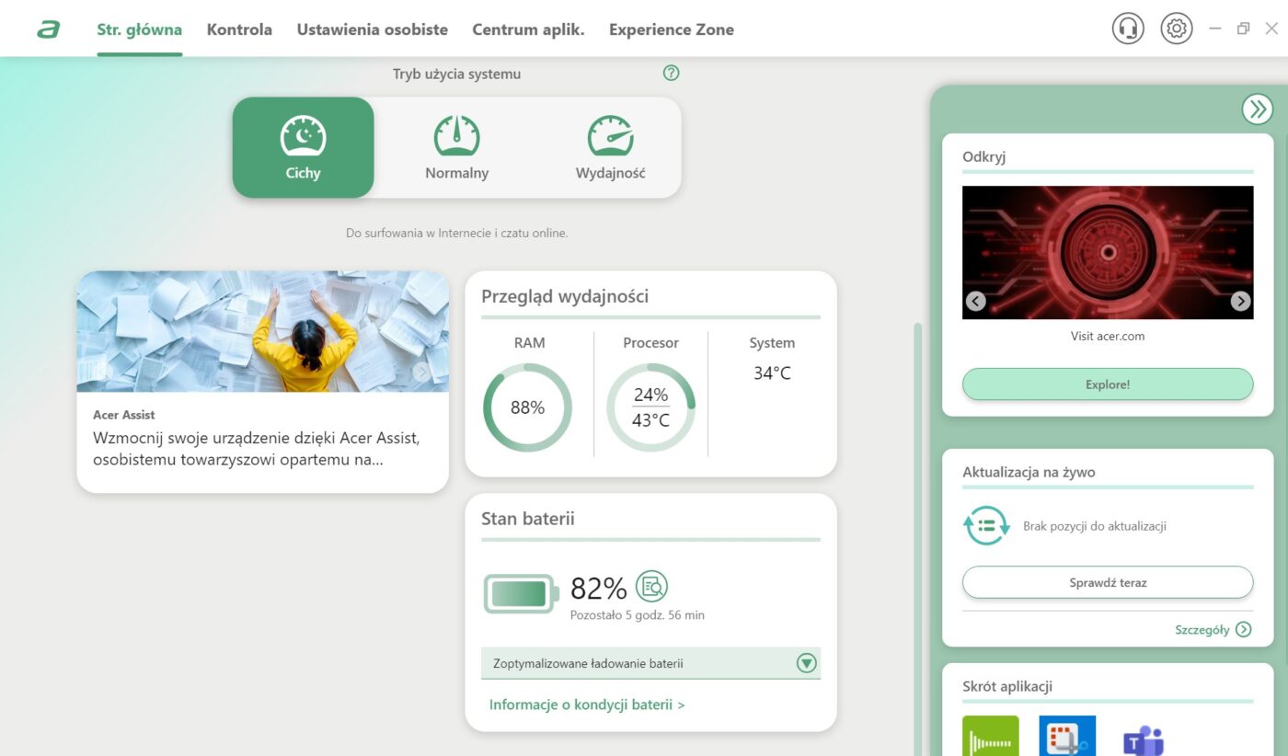This screenshot has height=756, width=1288.
Task: Select the Cichy system mode
Action: [x=304, y=147]
